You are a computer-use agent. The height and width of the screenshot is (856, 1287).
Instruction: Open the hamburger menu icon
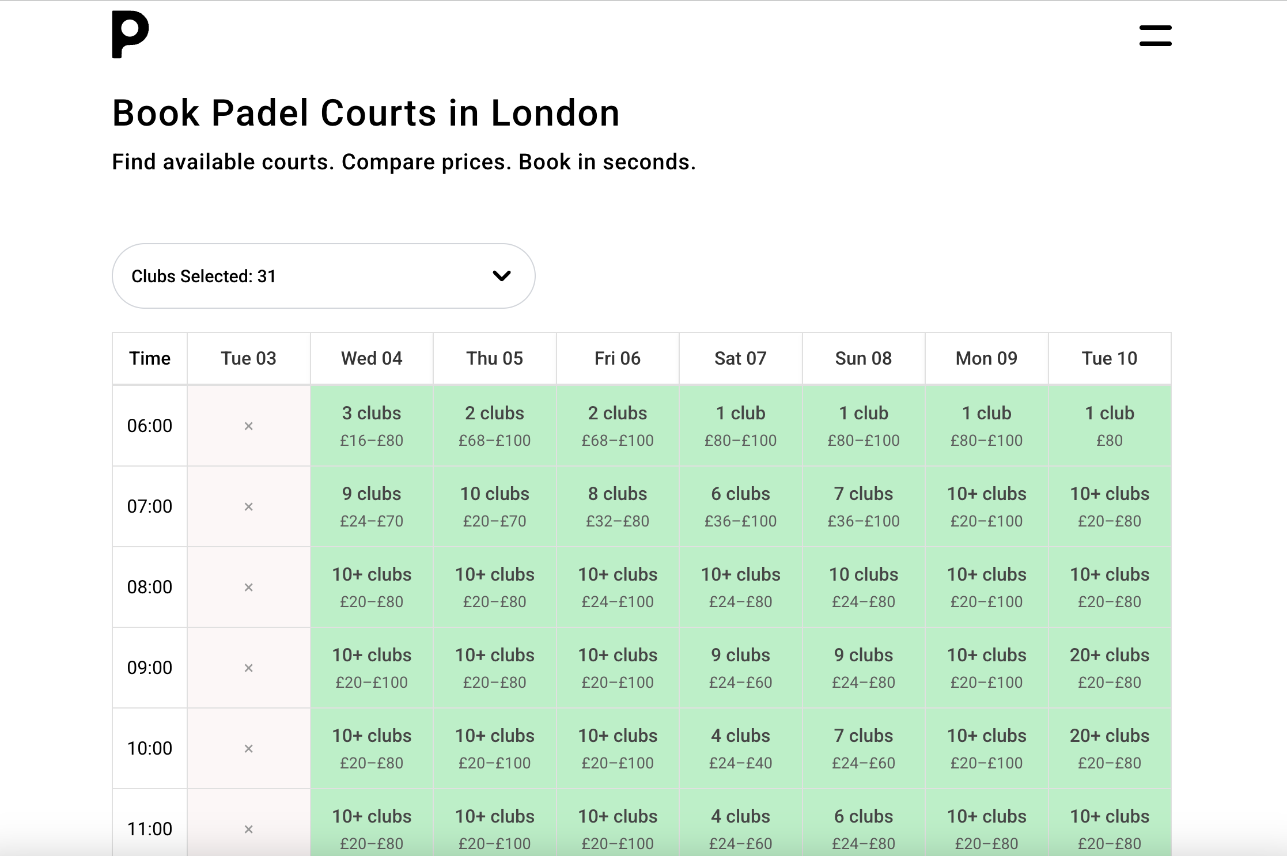[x=1155, y=36]
